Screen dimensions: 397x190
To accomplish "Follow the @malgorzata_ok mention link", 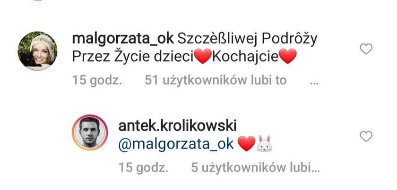I will [x=176, y=144].
